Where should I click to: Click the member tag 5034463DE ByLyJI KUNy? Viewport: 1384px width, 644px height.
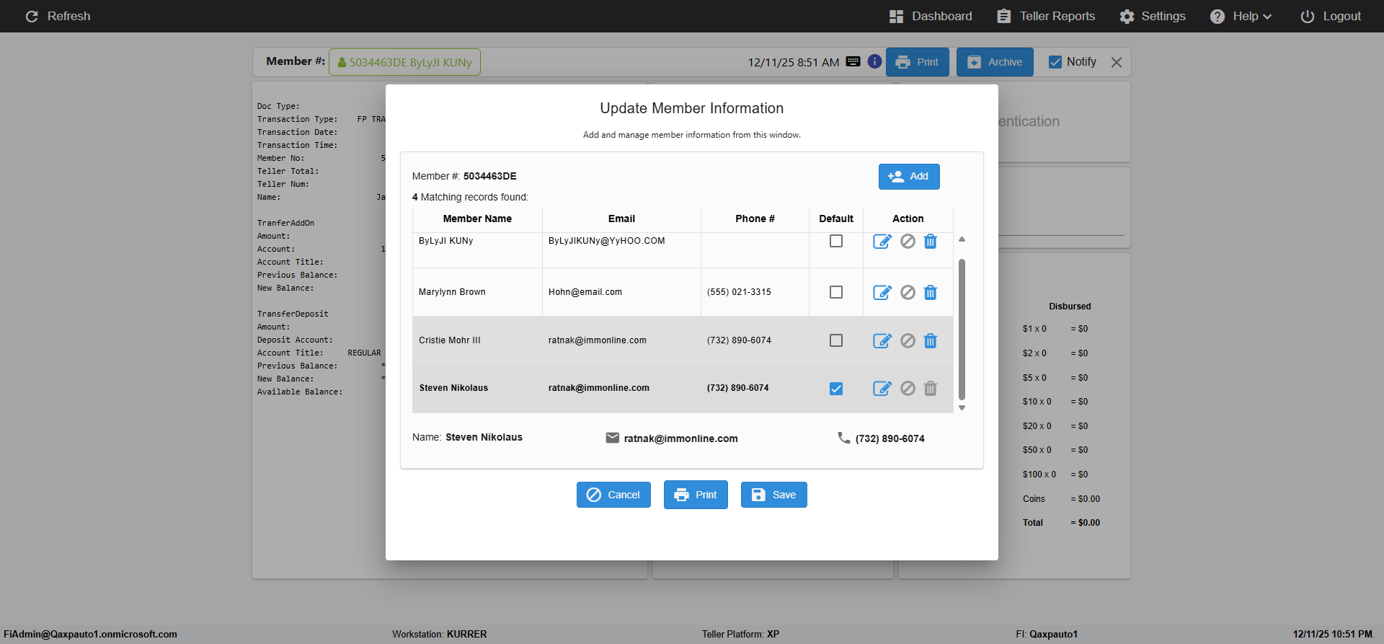point(404,62)
